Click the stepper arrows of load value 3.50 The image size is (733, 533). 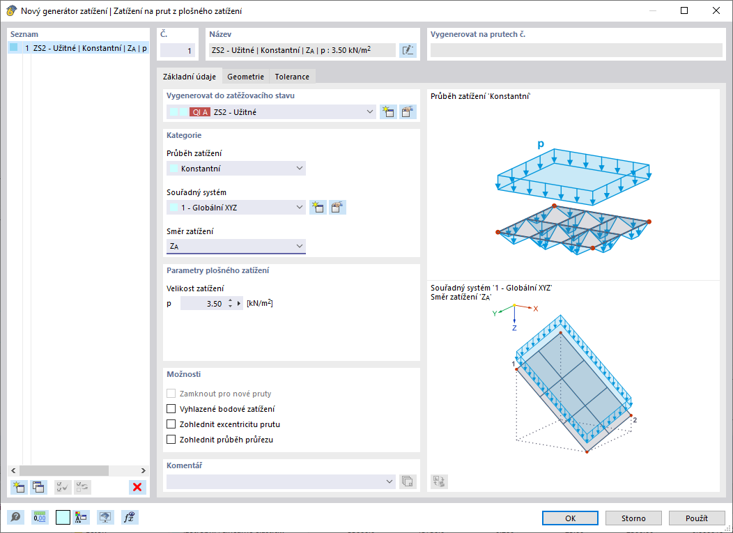pyautogui.click(x=231, y=304)
